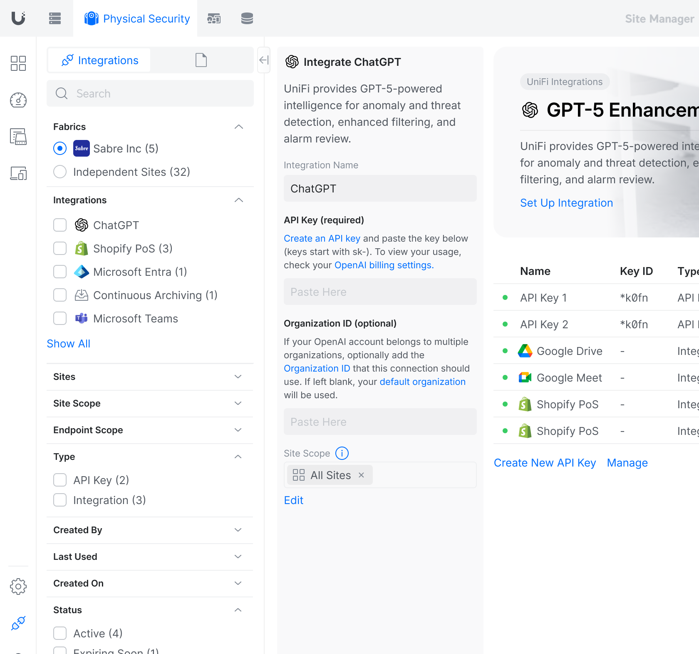This screenshot has width=699, height=654.
Task: Click the Shopify PoS filter icon
Action: (82, 248)
